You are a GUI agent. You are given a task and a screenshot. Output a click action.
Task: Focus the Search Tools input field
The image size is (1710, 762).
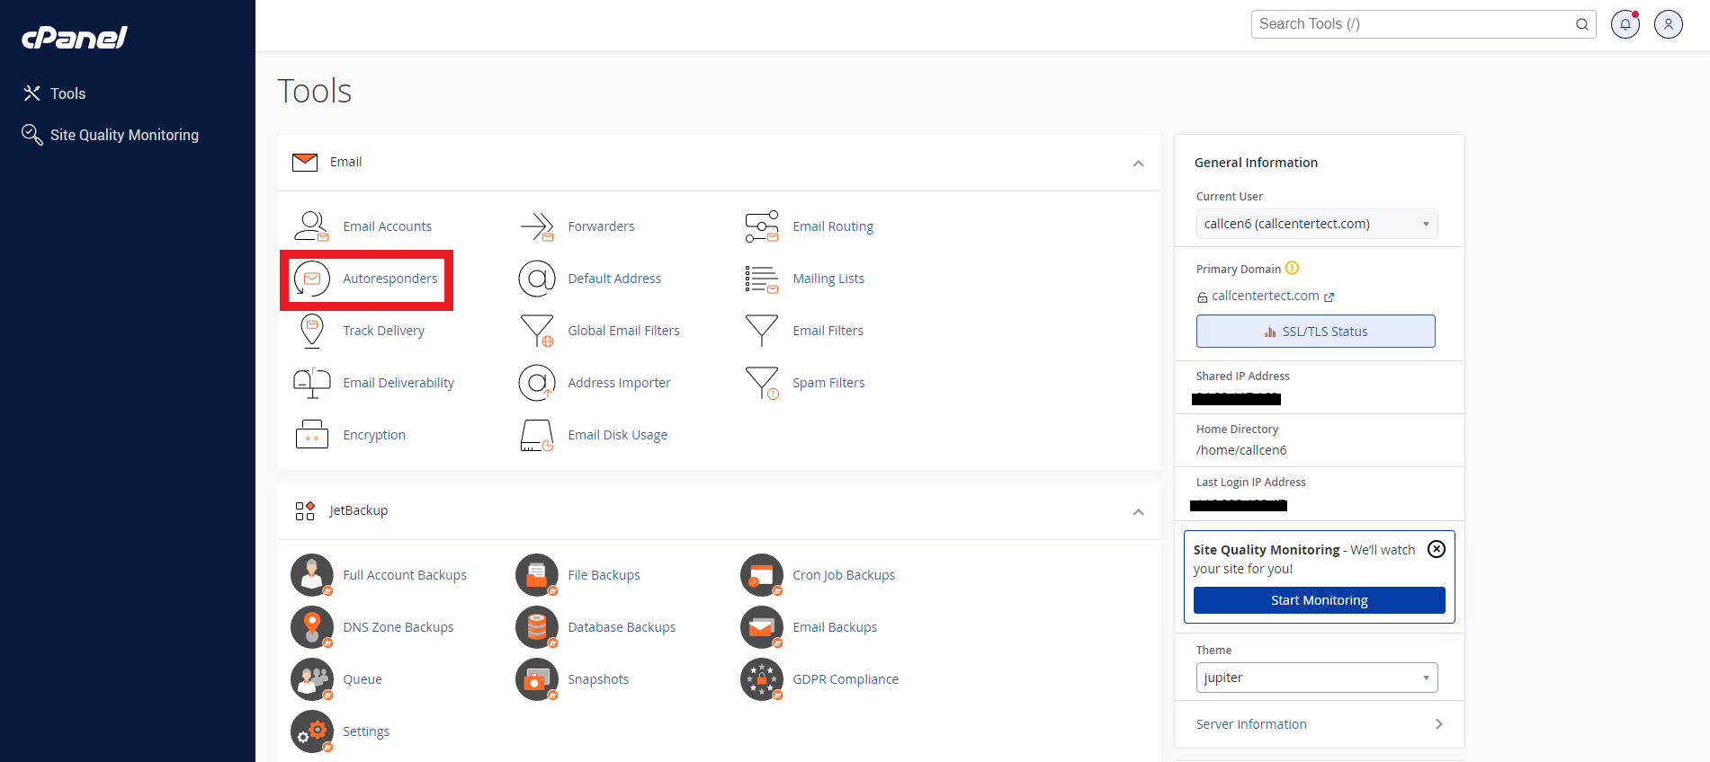click(1412, 24)
